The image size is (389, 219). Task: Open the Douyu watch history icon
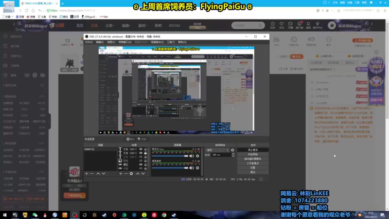coord(273,25)
